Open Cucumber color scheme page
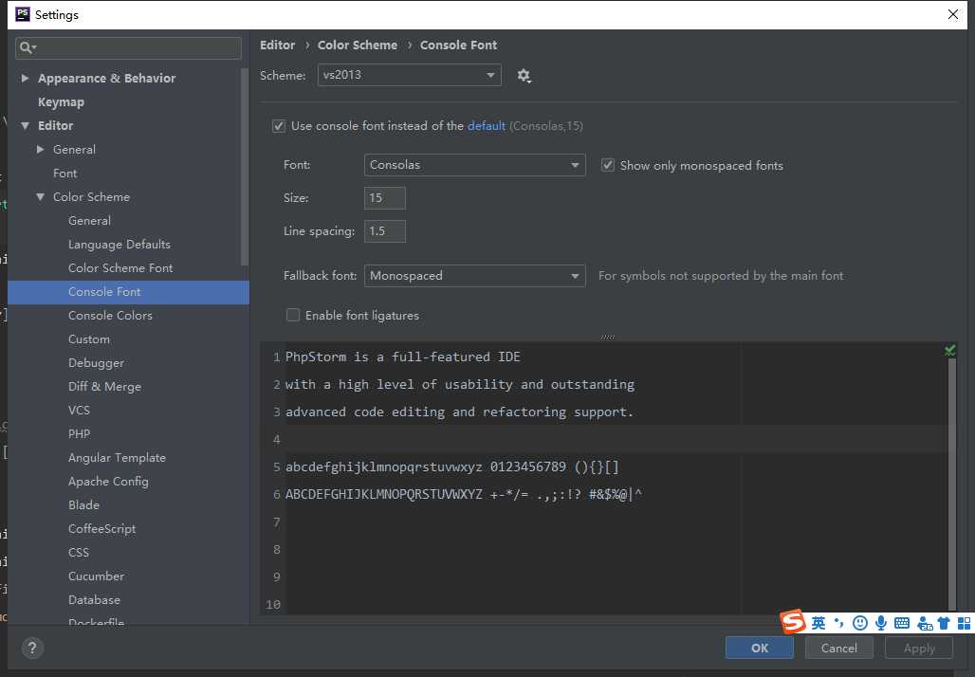975x677 pixels. (x=97, y=576)
